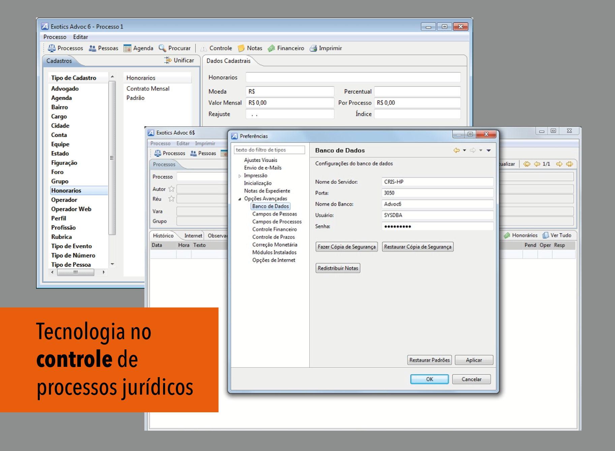Open Processos from the main toolbar

65,48
